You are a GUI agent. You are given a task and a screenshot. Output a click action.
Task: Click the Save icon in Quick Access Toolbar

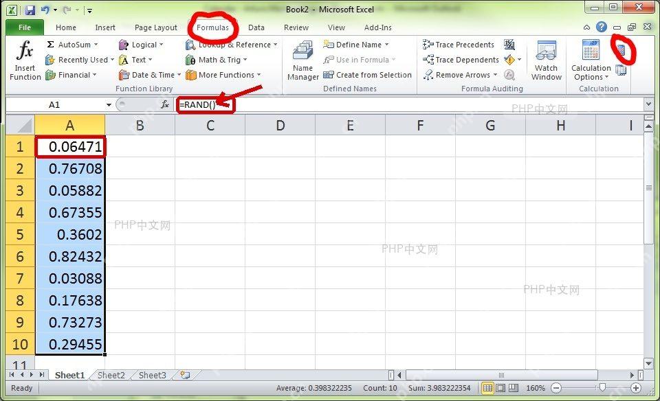tap(30, 10)
